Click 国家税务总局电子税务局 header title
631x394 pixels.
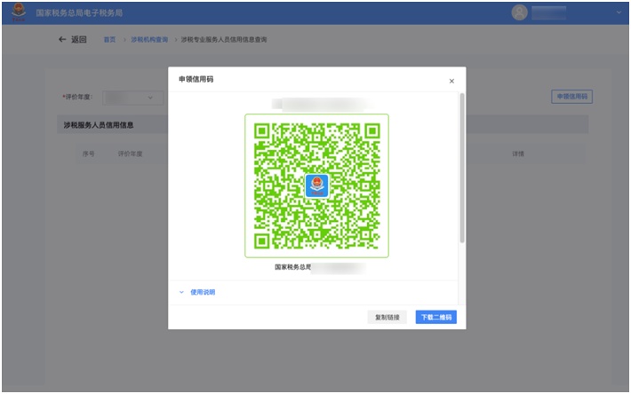[x=79, y=12]
